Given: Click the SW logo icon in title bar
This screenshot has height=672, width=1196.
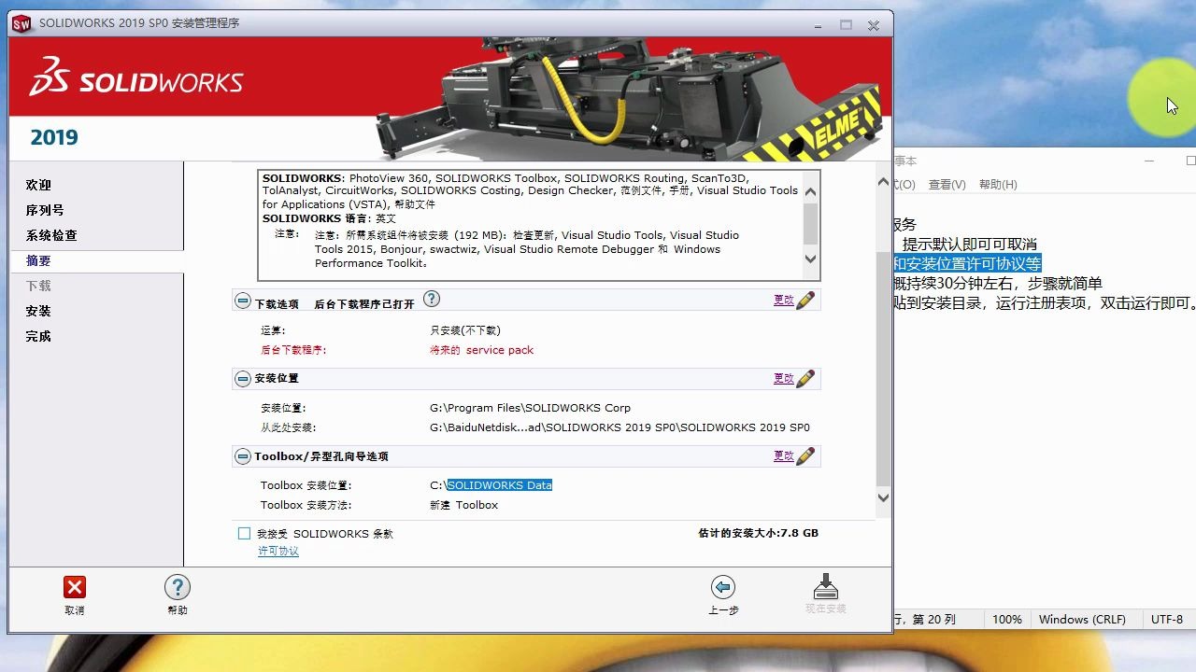Looking at the screenshot, I should click(x=22, y=23).
